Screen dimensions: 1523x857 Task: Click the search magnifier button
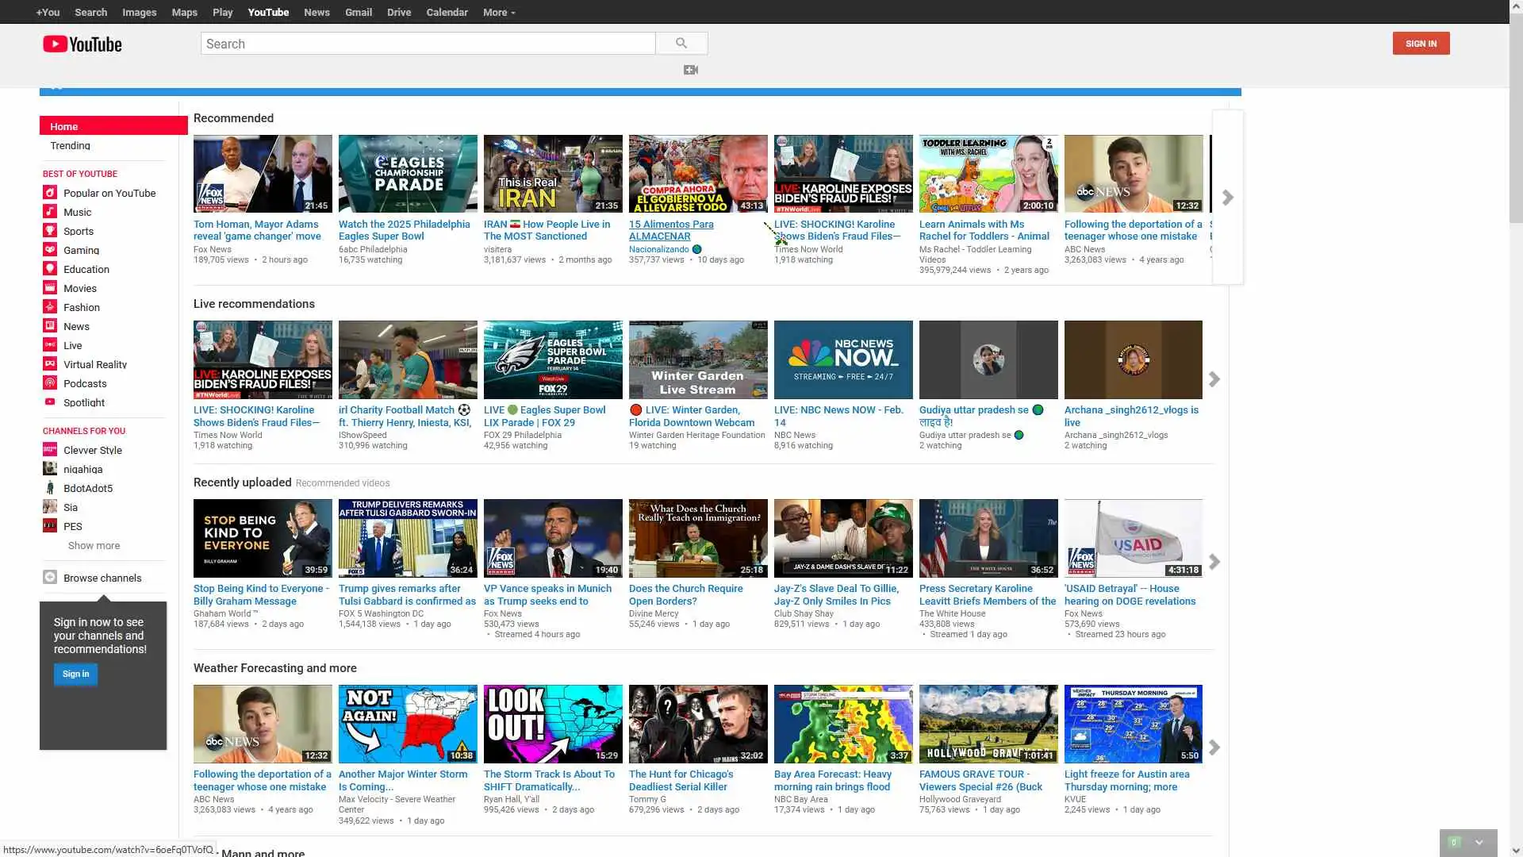681,44
